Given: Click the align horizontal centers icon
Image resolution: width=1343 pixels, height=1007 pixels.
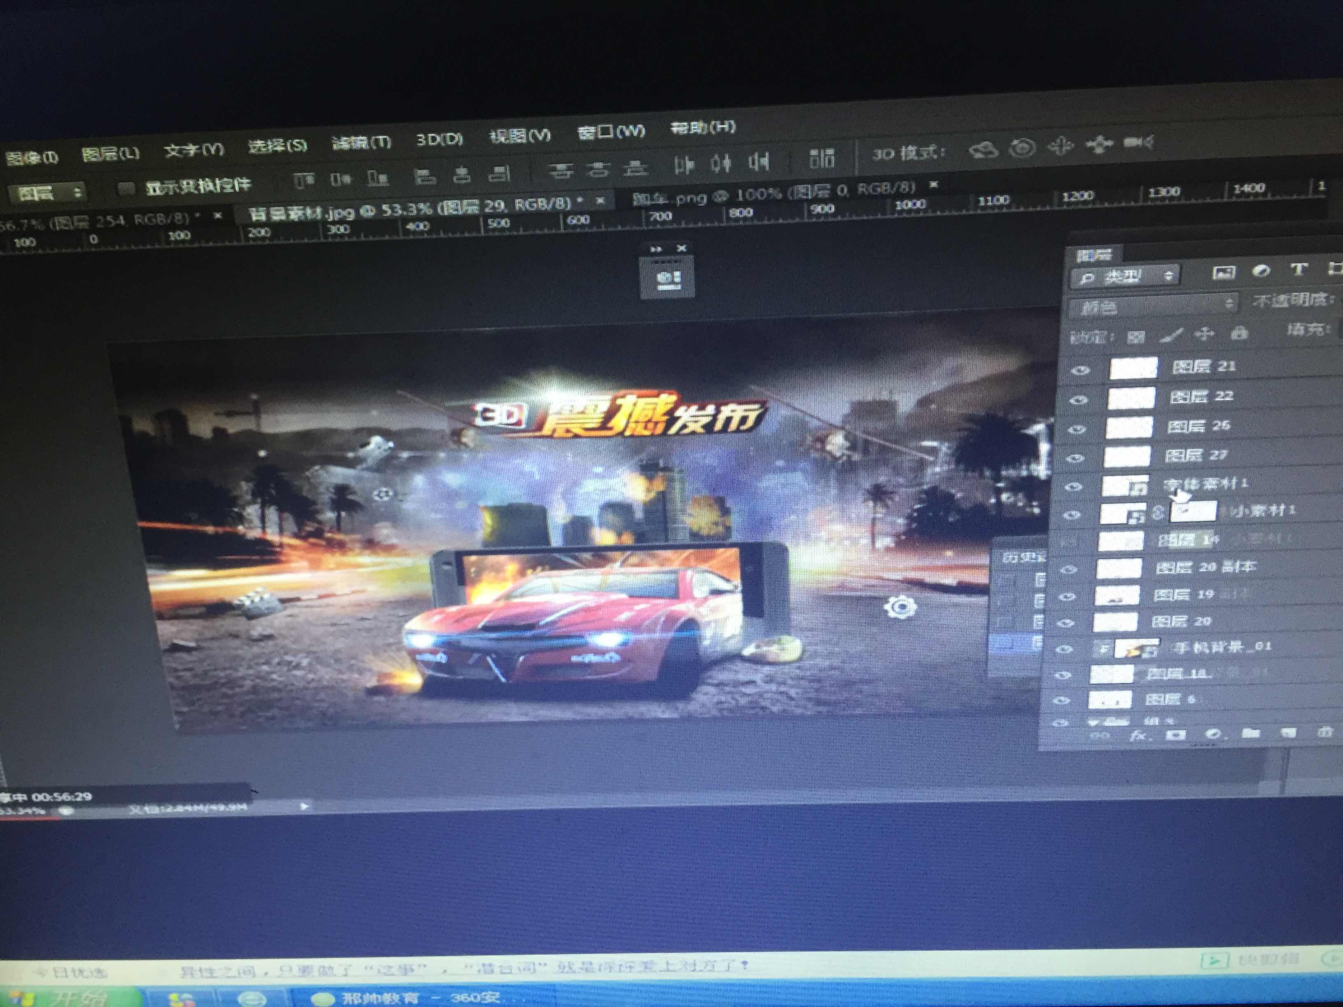Looking at the screenshot, I should click(x=462, y=175).
